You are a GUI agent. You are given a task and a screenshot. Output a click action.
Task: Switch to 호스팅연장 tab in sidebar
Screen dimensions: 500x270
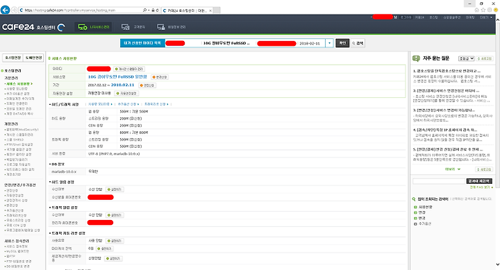pos(13,58)
